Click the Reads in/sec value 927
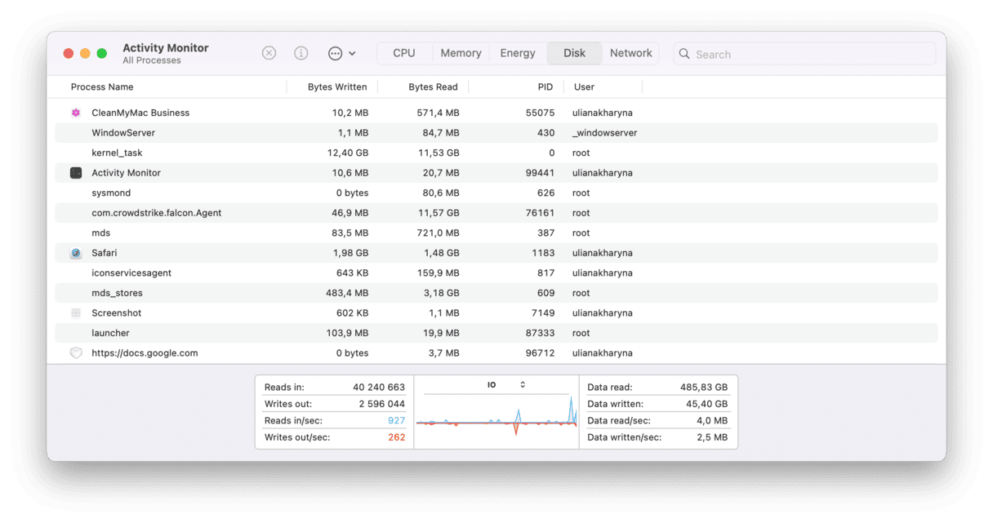This screenshot has width=993, height=523. [x=397, y=421]
